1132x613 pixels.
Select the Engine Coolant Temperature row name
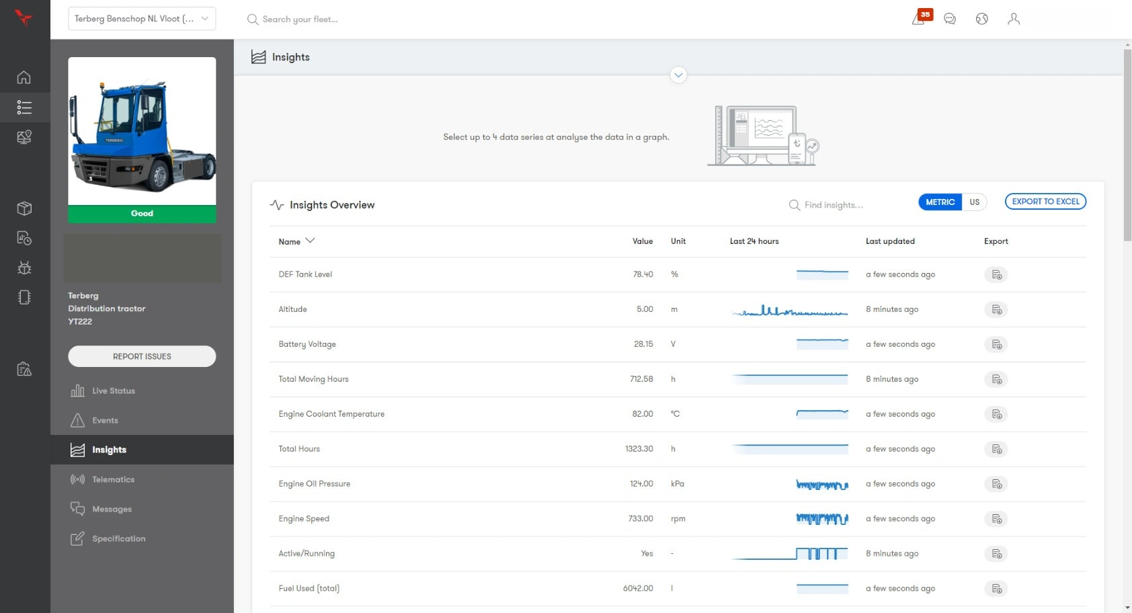331,414
